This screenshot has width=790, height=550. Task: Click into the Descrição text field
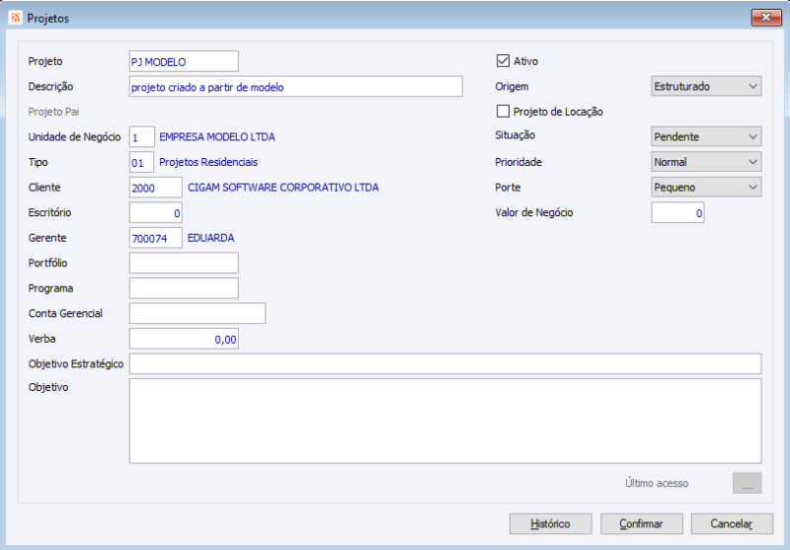click(295, 87)
